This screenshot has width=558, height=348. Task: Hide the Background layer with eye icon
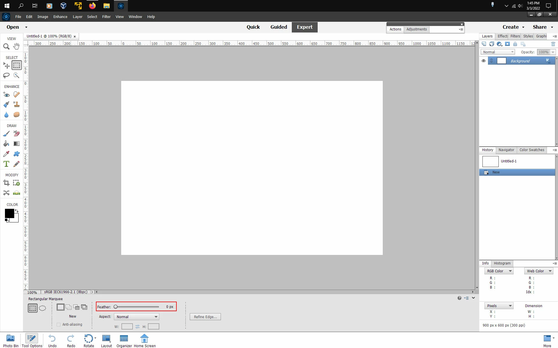tap(483, 61)
